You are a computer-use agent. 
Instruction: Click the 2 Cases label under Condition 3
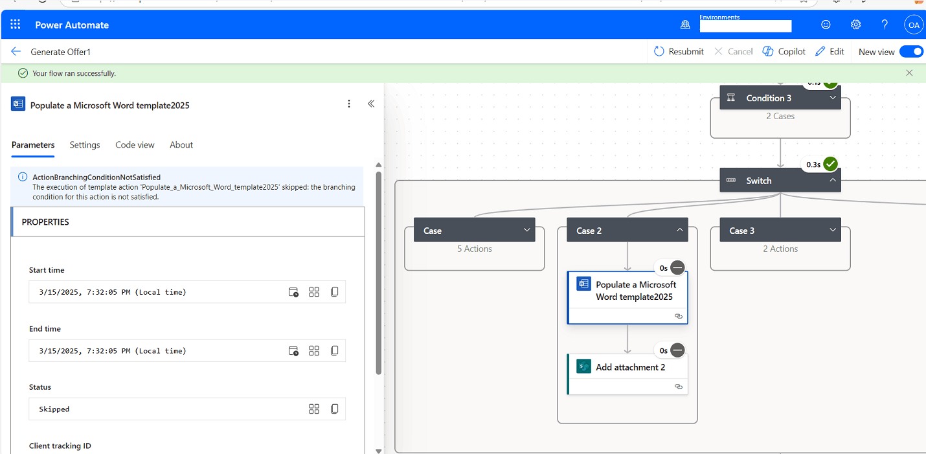pos(780,117)
